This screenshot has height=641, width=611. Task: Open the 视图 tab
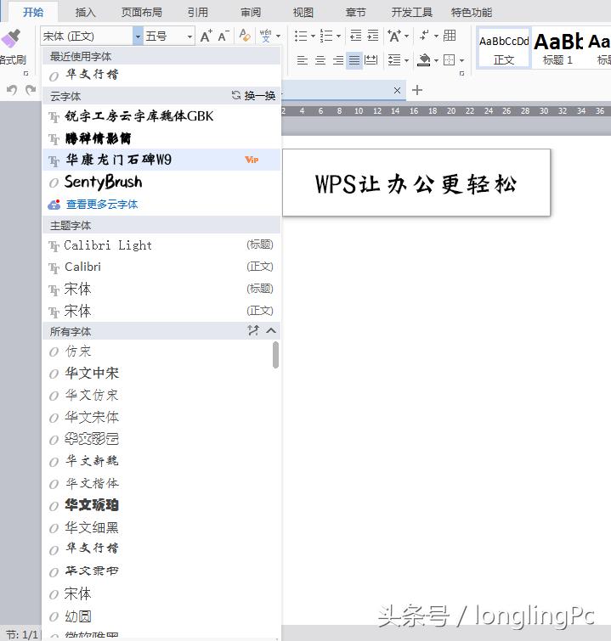point(303,13)
